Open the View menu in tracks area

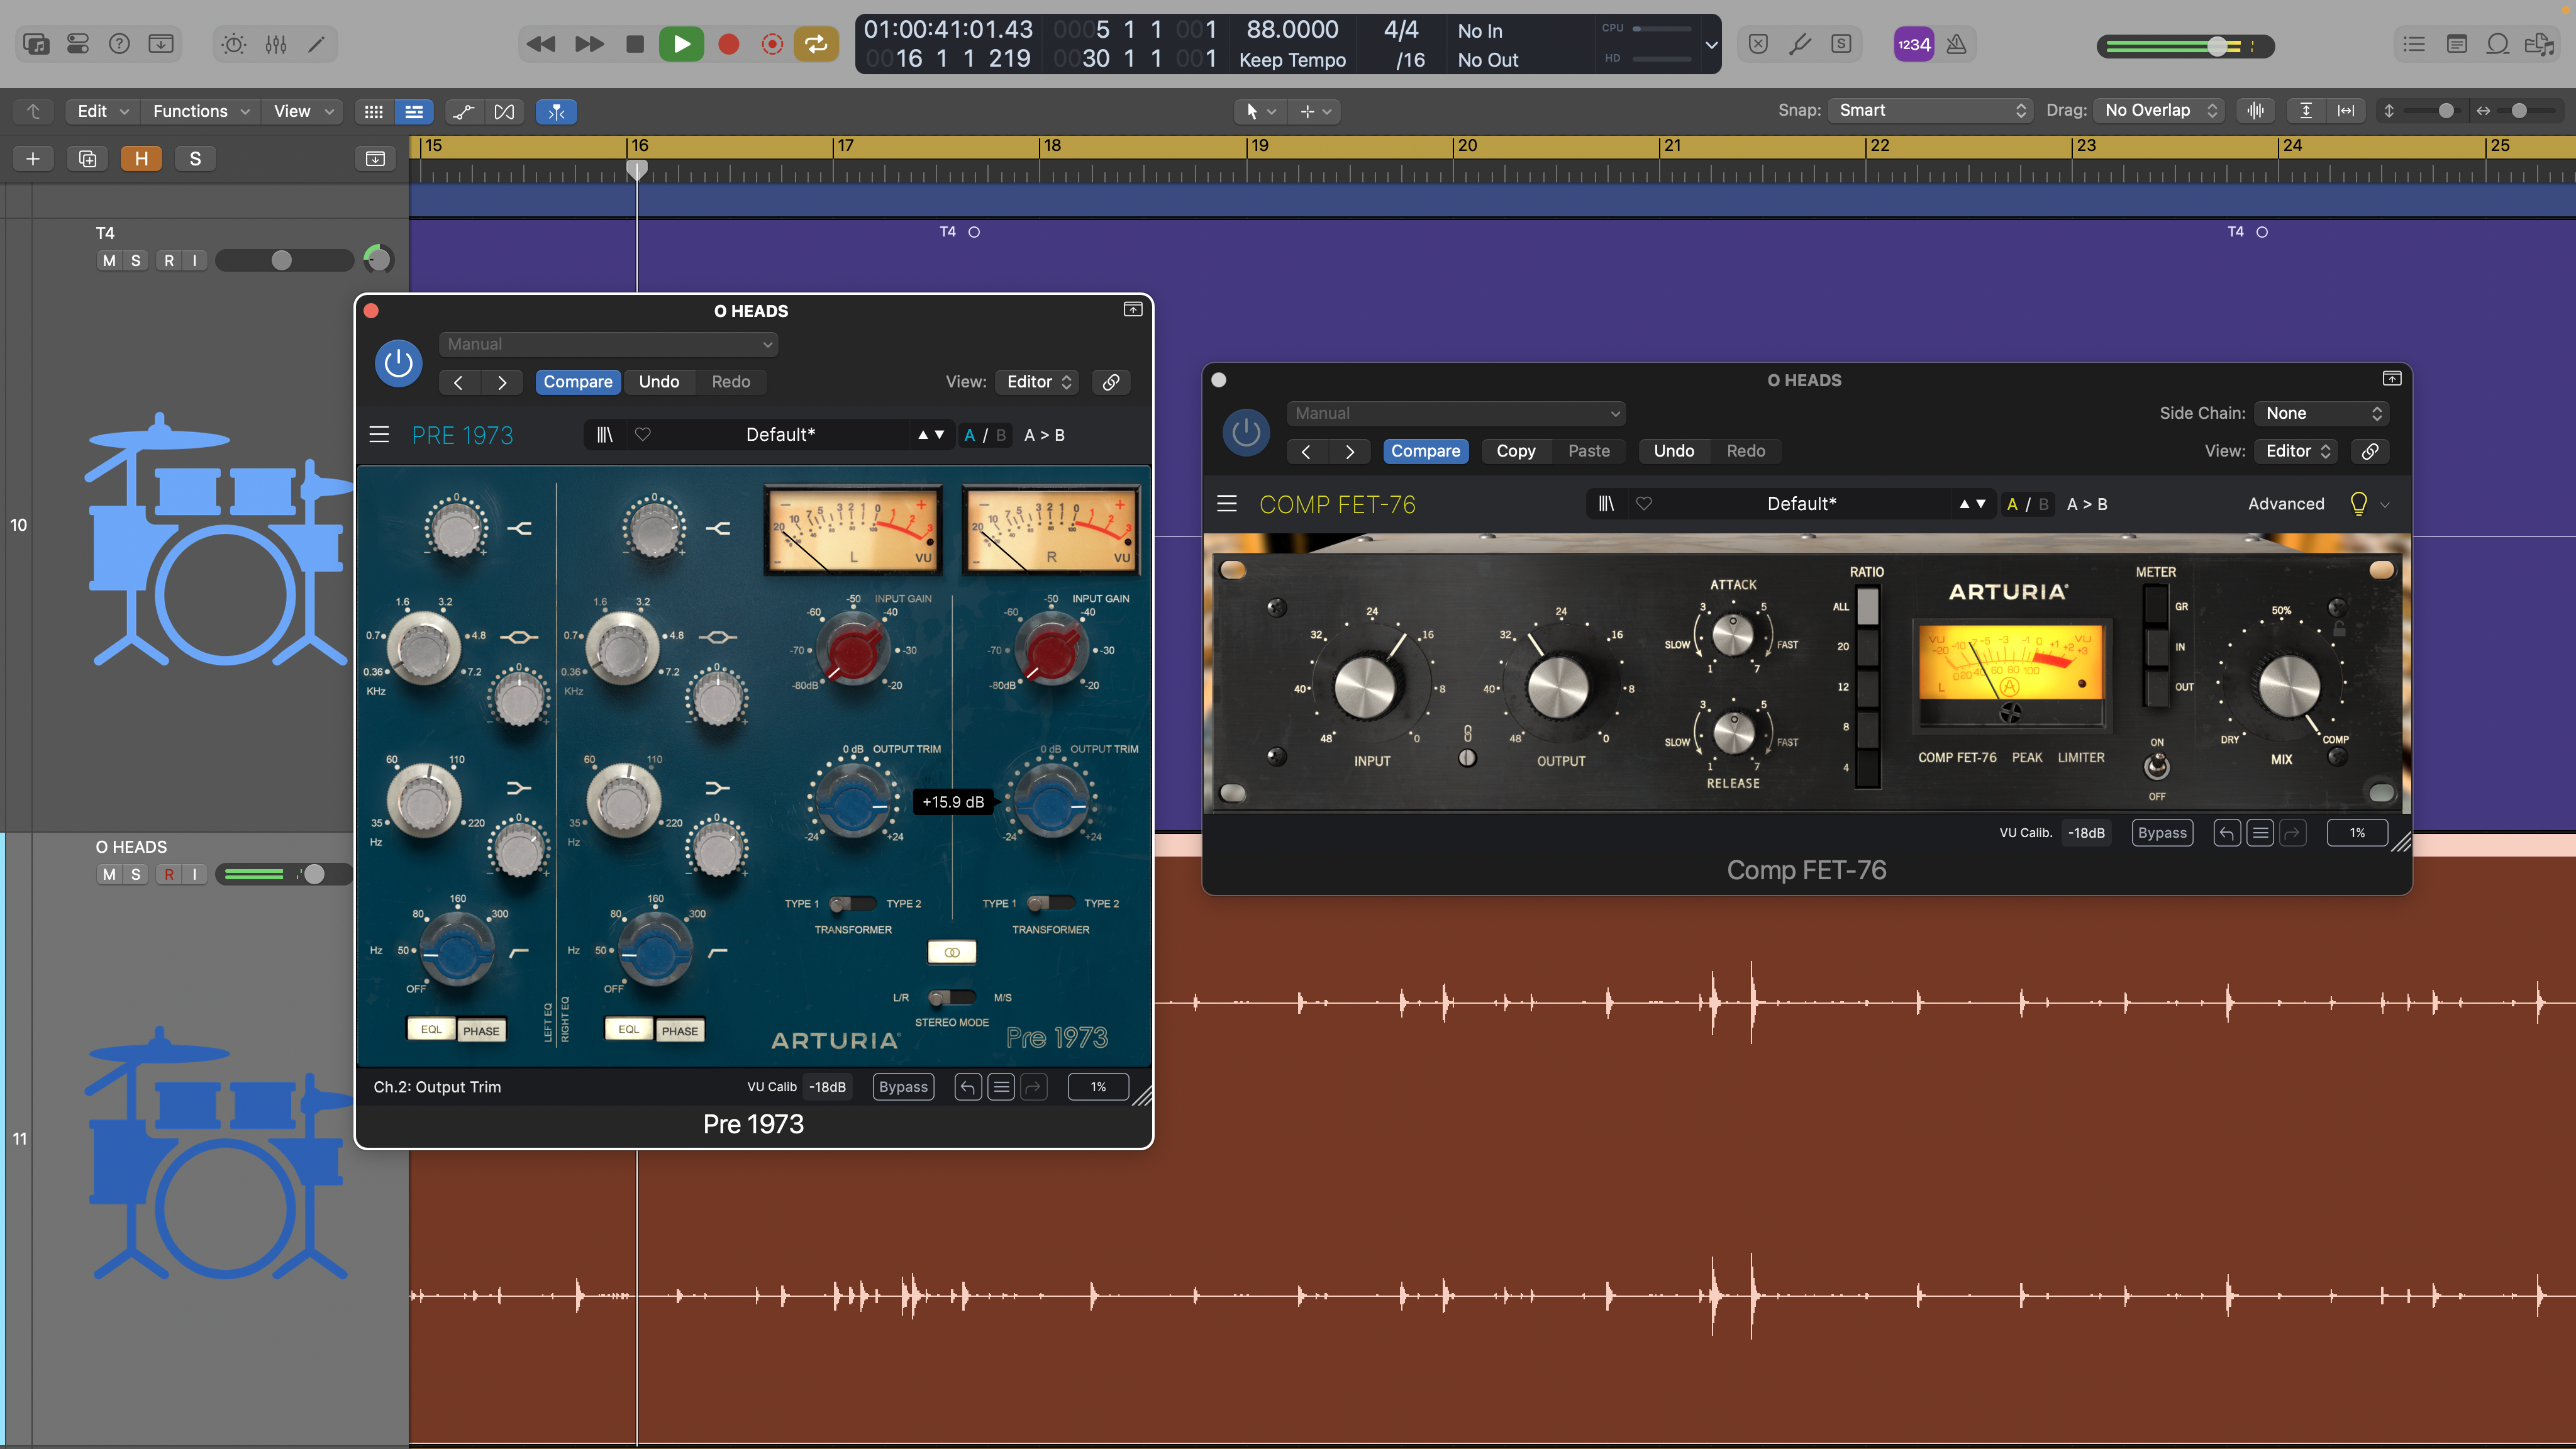pos(304,111)
